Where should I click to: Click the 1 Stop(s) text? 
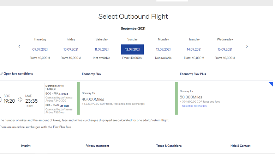[50, 89]
